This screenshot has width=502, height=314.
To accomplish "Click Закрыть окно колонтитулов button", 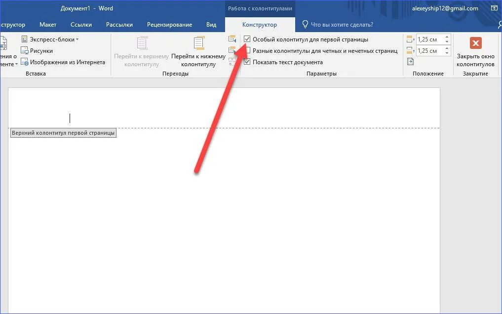I will pos(475,52).
